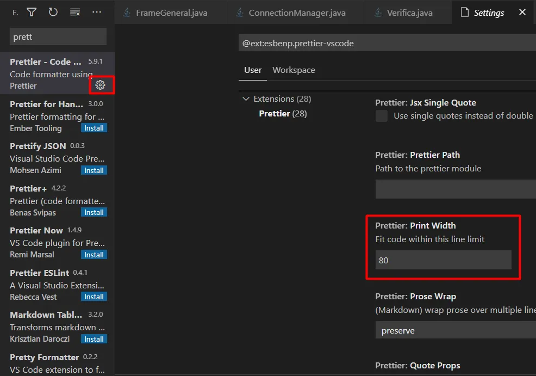Open the Prose Wrap dropdown set to preserve

[456, 330]
